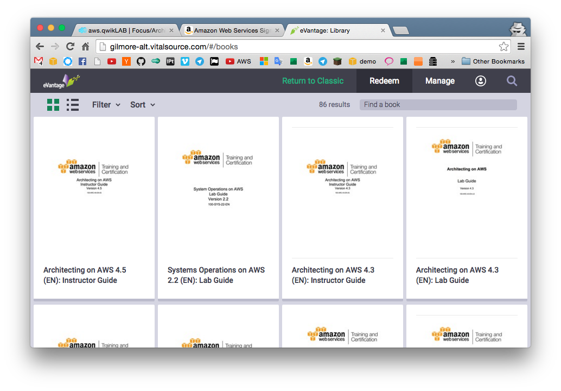Close the eVantage: Library tab
The height and width of the screenshot is (391, 561).
coord(383,30)
